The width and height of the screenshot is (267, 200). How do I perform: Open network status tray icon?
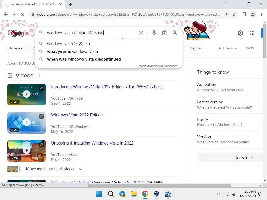[227, 194]
